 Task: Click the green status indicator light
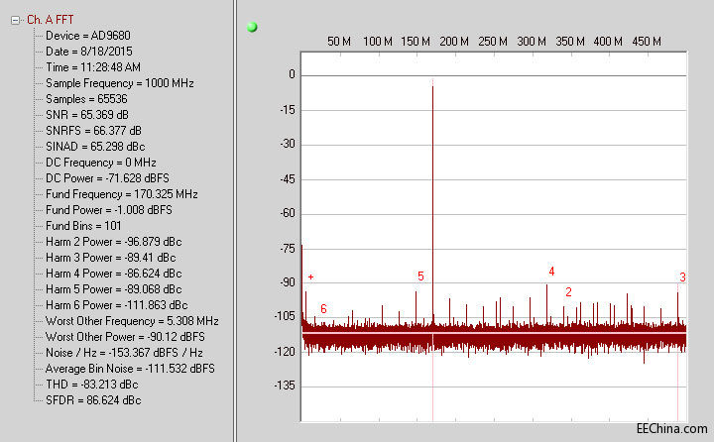click(x=252, y=27)
